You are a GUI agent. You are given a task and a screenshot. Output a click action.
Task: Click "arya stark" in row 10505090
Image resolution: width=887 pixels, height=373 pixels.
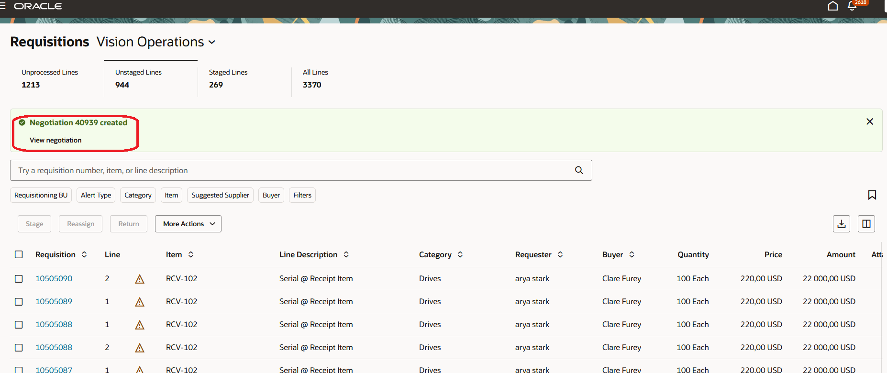pos(532,278)
